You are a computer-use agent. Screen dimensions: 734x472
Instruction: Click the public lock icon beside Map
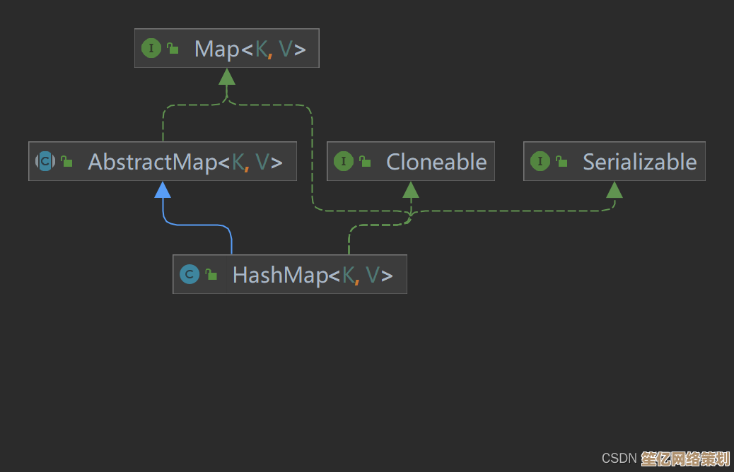pos(173,49)
